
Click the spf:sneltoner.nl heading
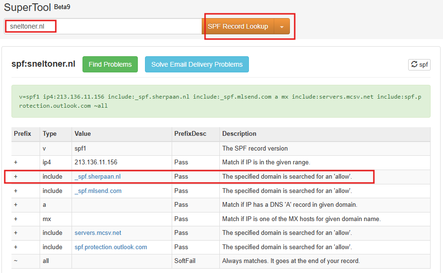tap(43, 64)
